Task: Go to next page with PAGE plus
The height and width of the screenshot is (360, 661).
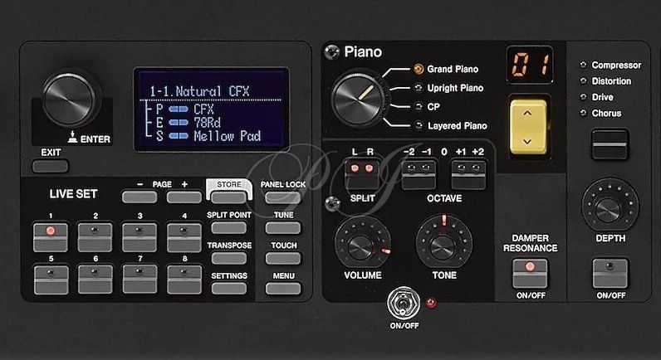Action: [184, 197]
